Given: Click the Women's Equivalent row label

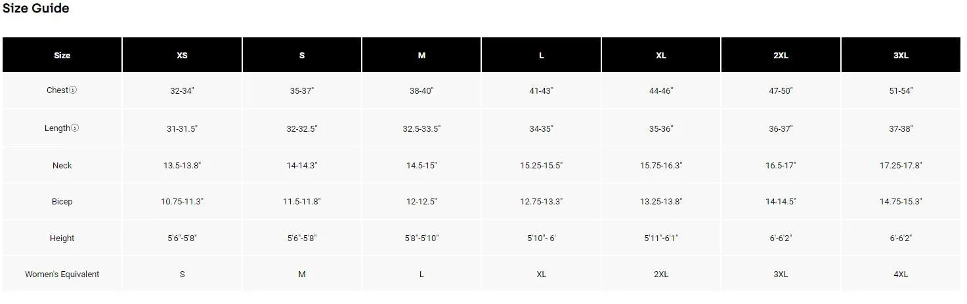Looking at the screenshot, I should (62, 275).
